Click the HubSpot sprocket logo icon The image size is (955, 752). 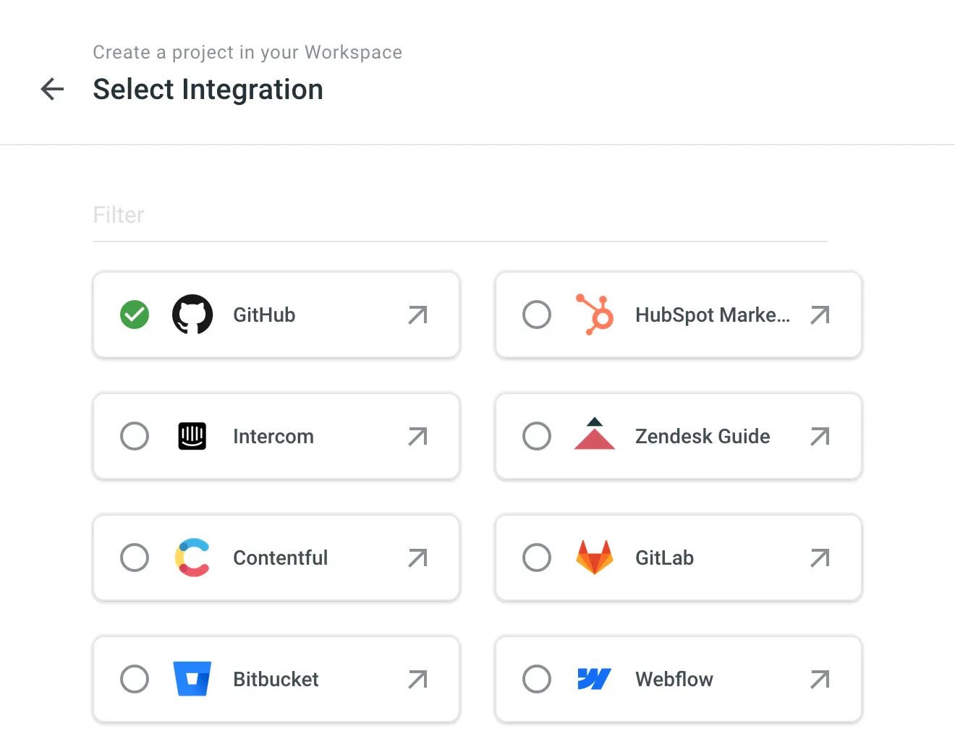(595, 315)
